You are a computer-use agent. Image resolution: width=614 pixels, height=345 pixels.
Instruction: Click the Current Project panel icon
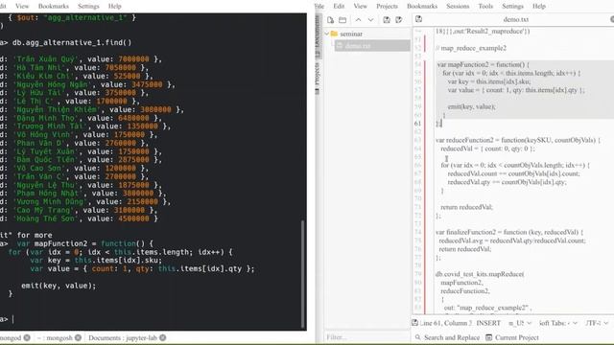[x=488, y=337]
